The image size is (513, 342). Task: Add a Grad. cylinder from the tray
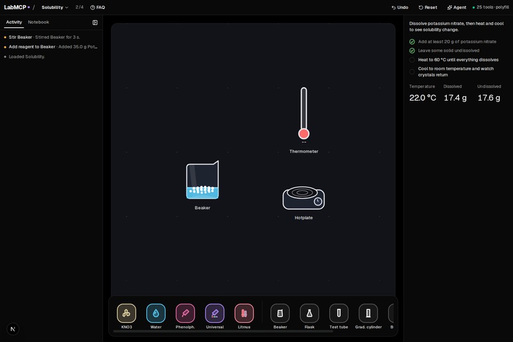point(368,313)
